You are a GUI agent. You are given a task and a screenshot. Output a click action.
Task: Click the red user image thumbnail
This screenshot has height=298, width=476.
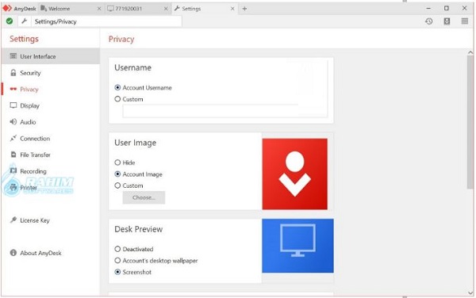click(x=295, y=174)
